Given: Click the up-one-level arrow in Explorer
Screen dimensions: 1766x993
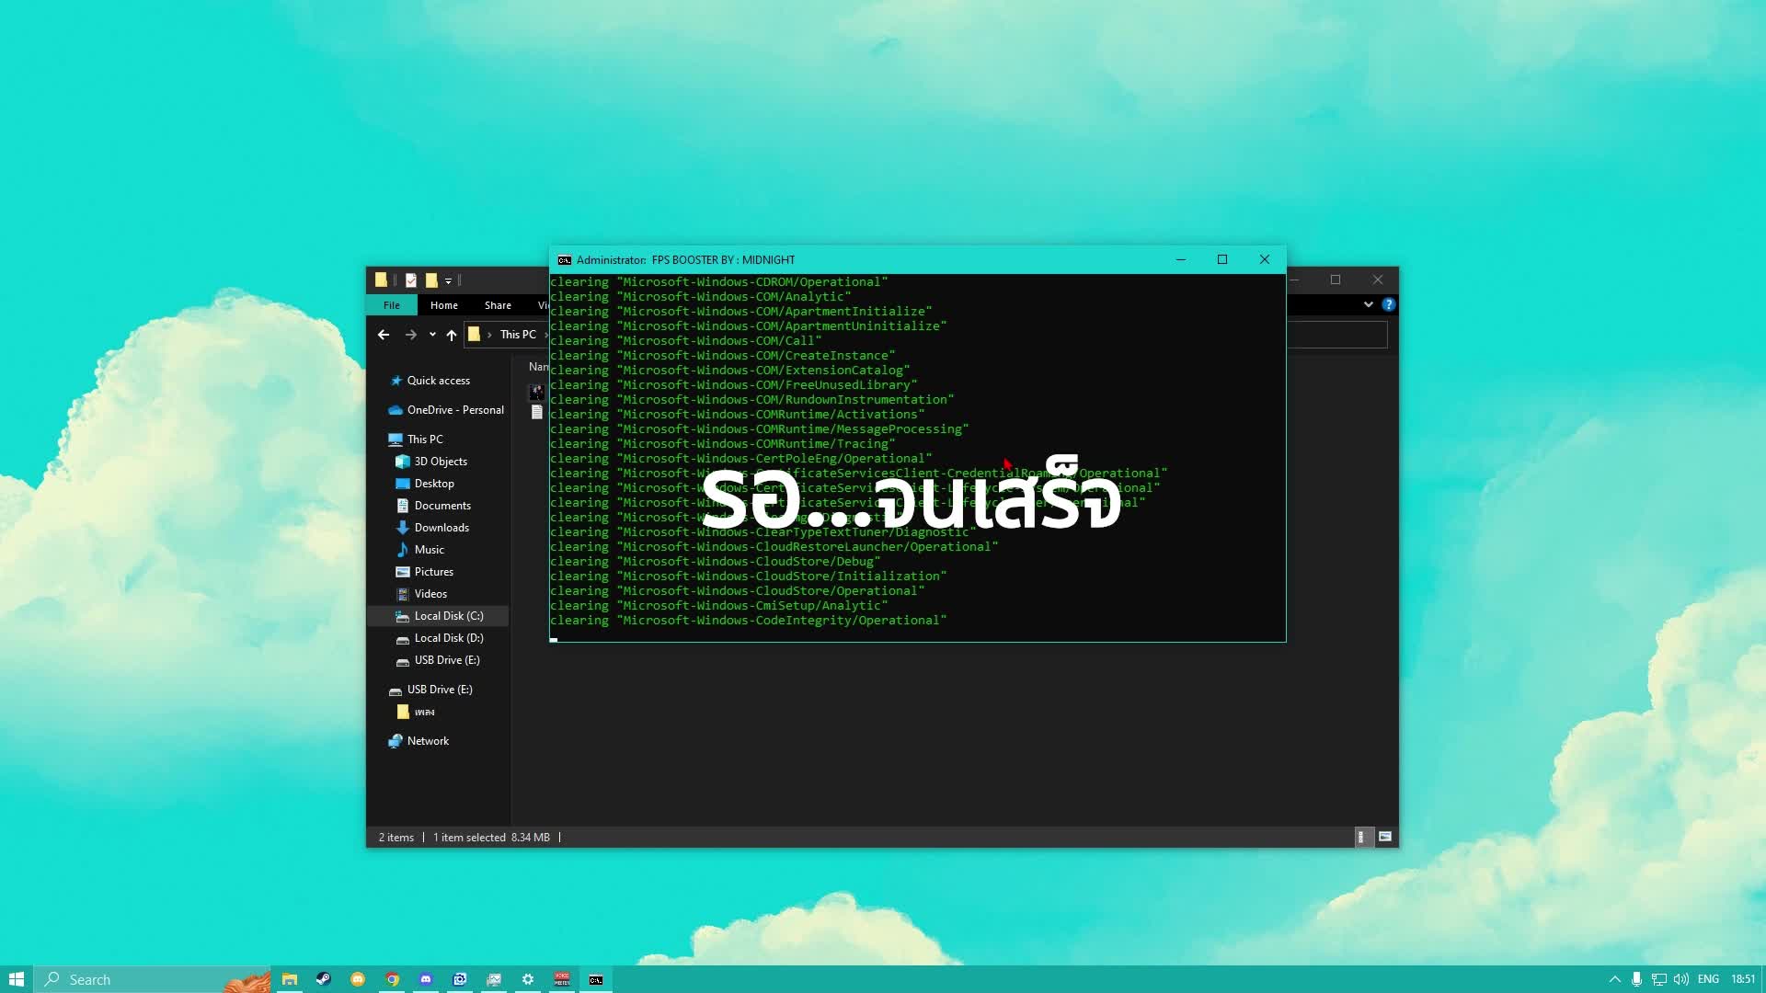Looking at the screenshot, I should 452,335.
